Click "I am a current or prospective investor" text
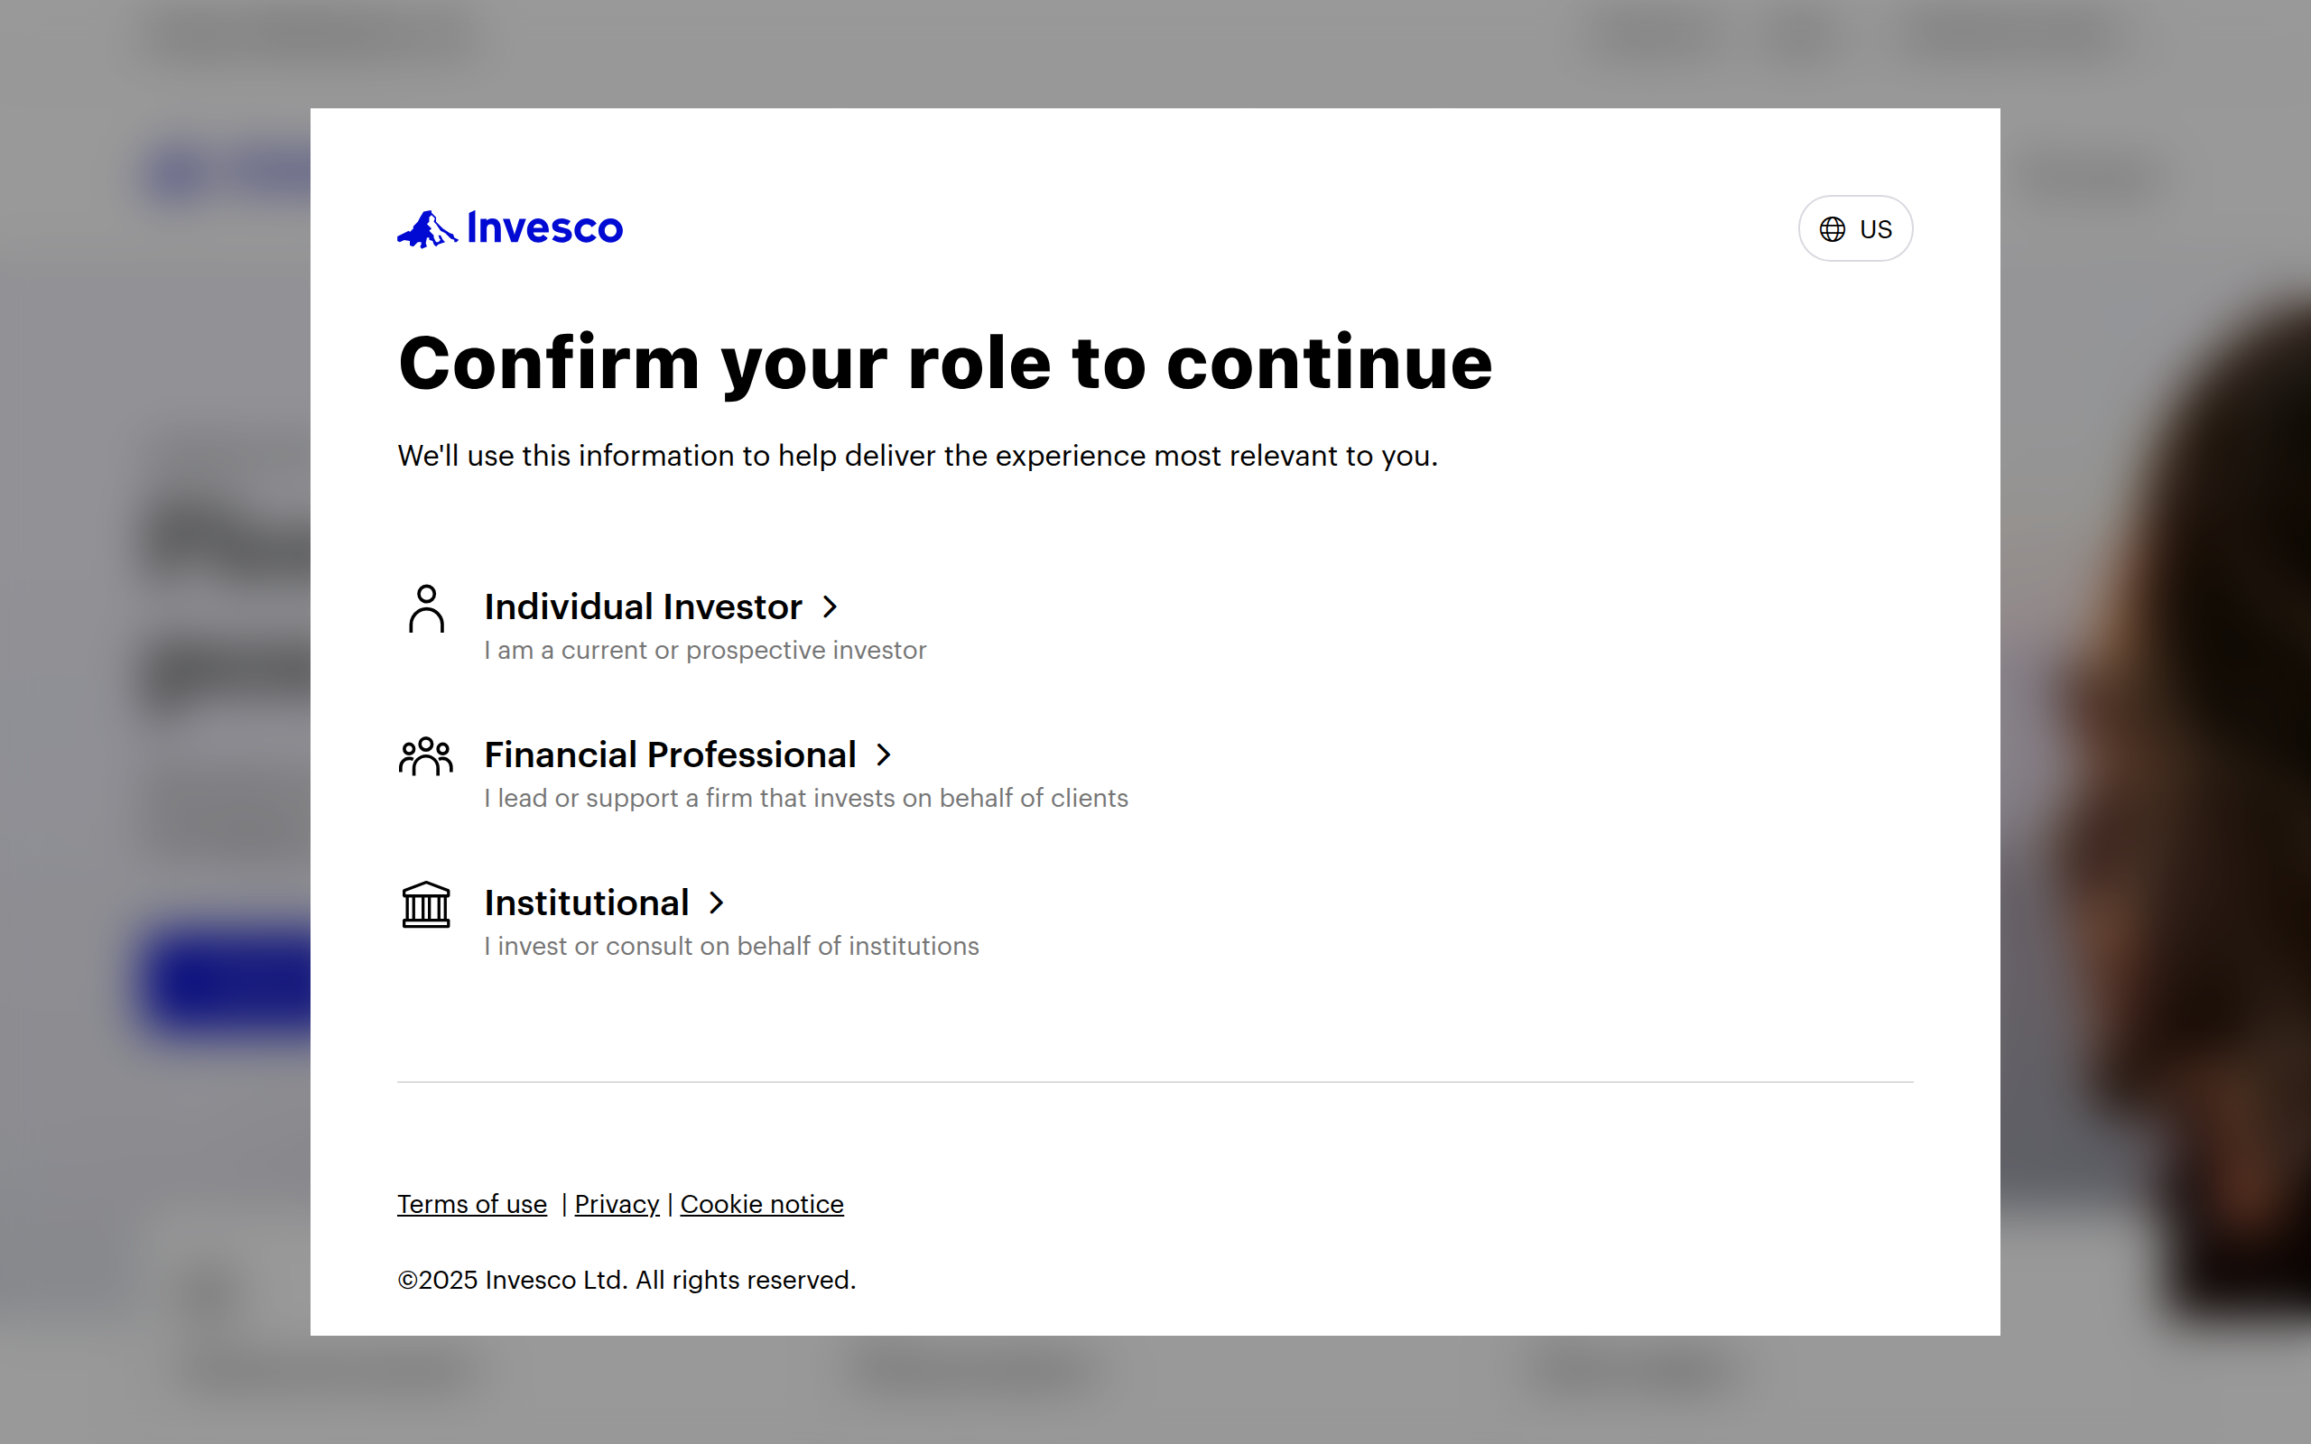This screenshot has width=2311, height=1444. [x=705, y=651]
